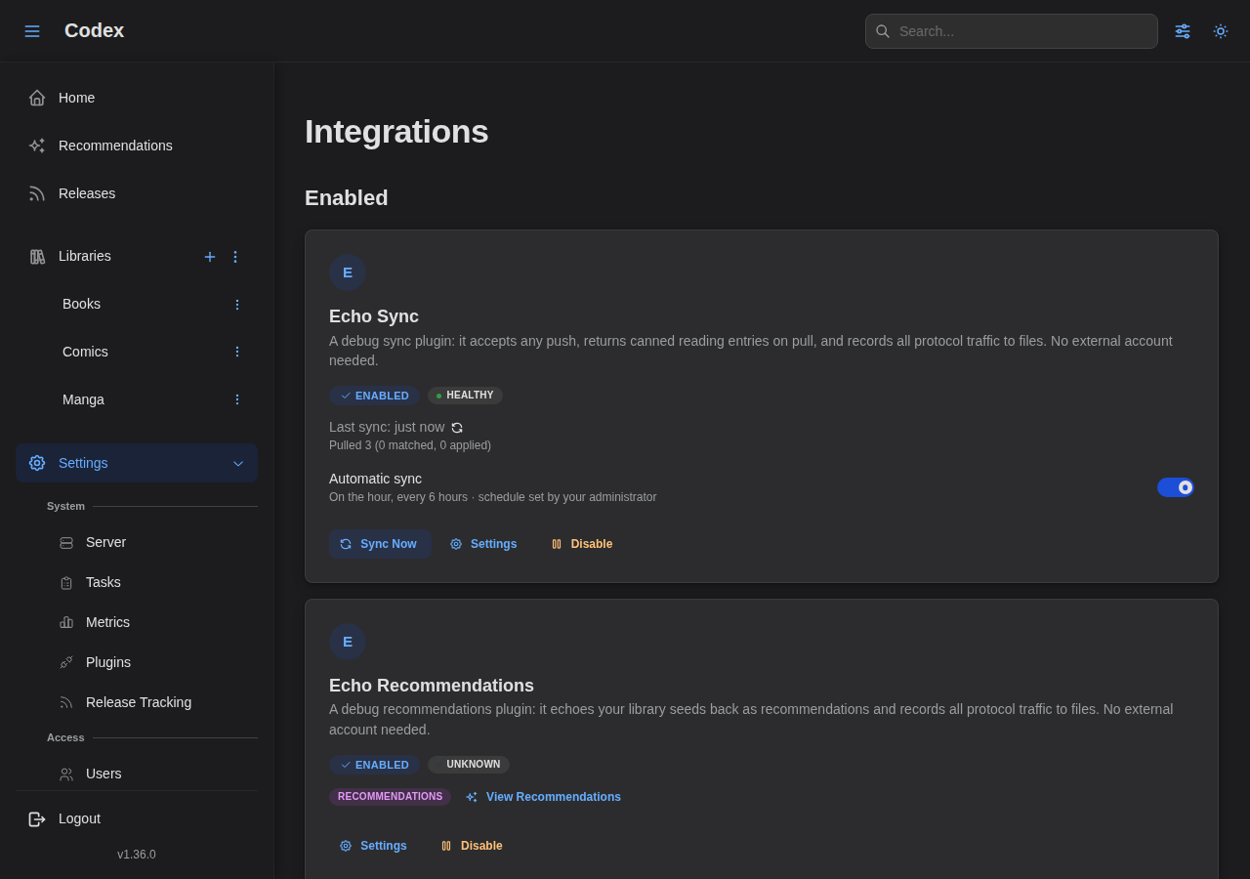Open the Books library options menu
The height and width of the screenshot is (879, 1250).
coord(236,305)
